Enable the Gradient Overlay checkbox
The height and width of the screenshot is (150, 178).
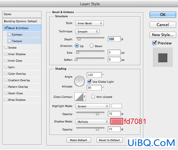(x=6, y=80)
